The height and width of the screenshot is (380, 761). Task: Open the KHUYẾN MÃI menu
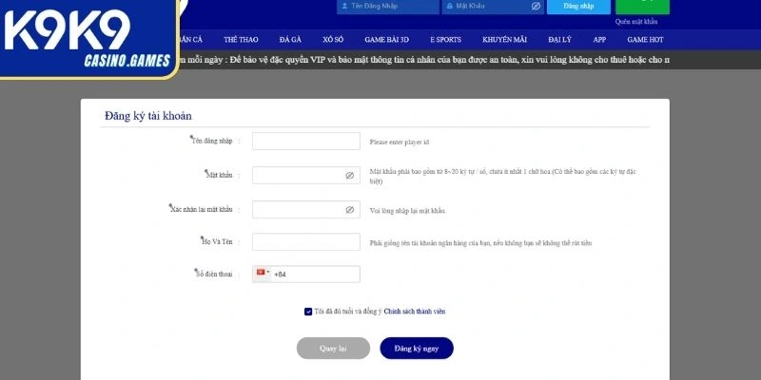505,40
